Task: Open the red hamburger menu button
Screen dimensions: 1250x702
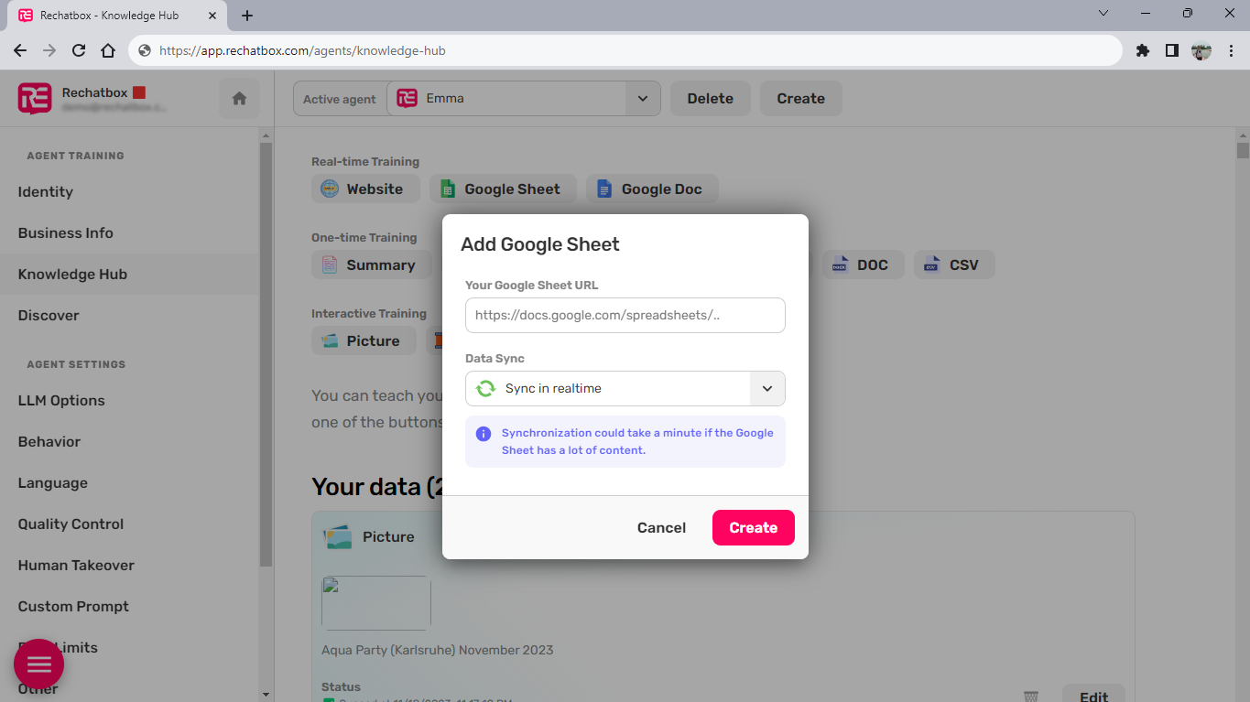Action: (x=39, y=664)
